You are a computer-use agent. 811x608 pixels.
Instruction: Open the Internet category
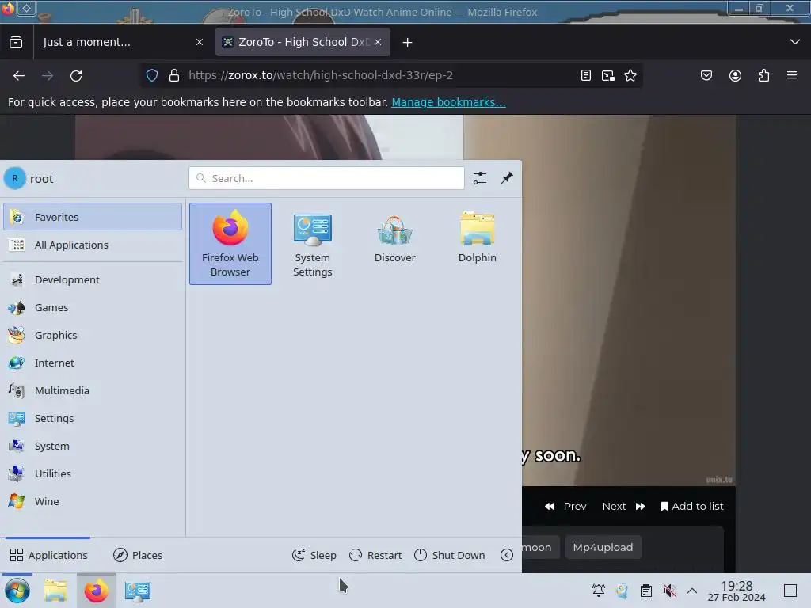coord(93,363)
